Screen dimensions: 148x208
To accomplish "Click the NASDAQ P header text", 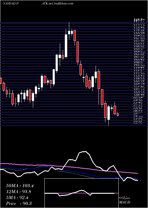I will tap(11, 4).
